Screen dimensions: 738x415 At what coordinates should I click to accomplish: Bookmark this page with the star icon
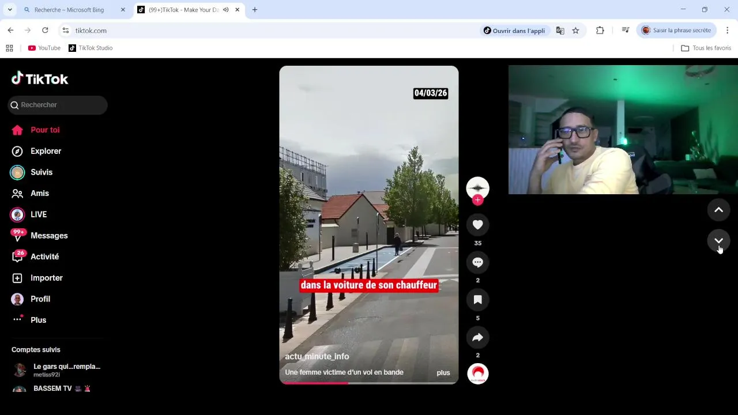tap(575, 31)
